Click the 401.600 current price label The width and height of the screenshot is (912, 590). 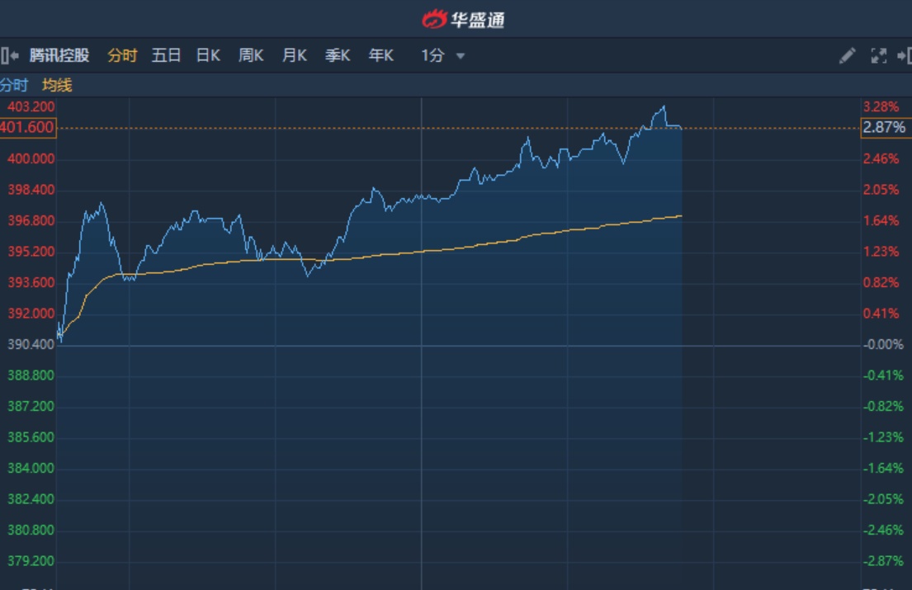[28, 128]
